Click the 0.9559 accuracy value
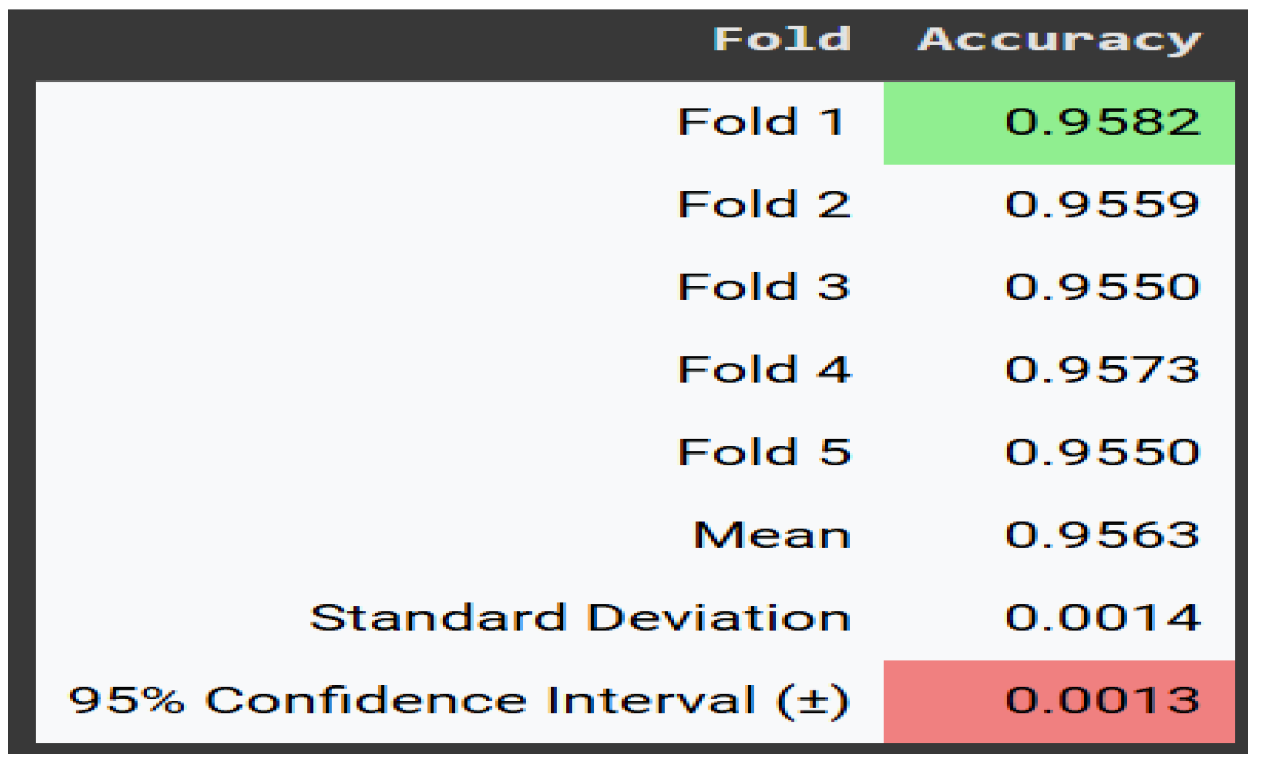Image resolution: width=1261 pixels, height=769 pixels. [1103, 204]
